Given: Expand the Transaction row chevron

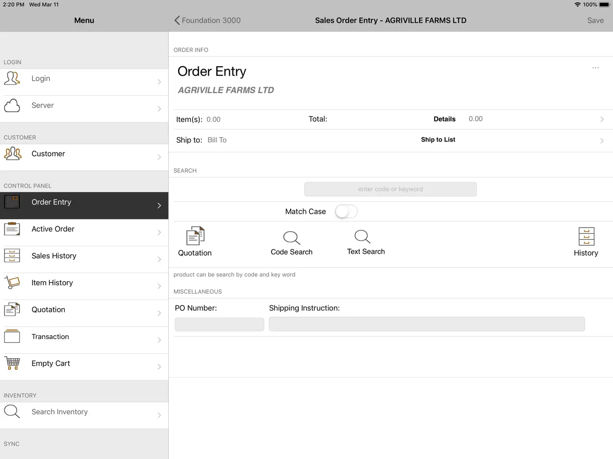Looking at the screenshot, I should (x=159, y=340).
